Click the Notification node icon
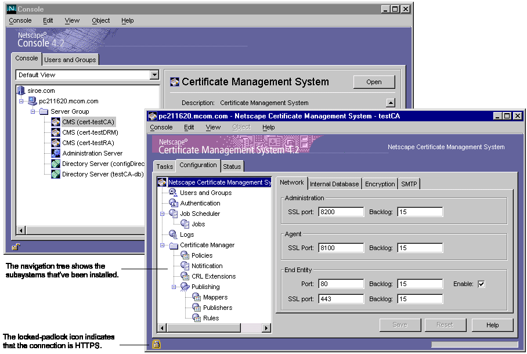Viewport: 527px width, 354px height. coord(185,266)
